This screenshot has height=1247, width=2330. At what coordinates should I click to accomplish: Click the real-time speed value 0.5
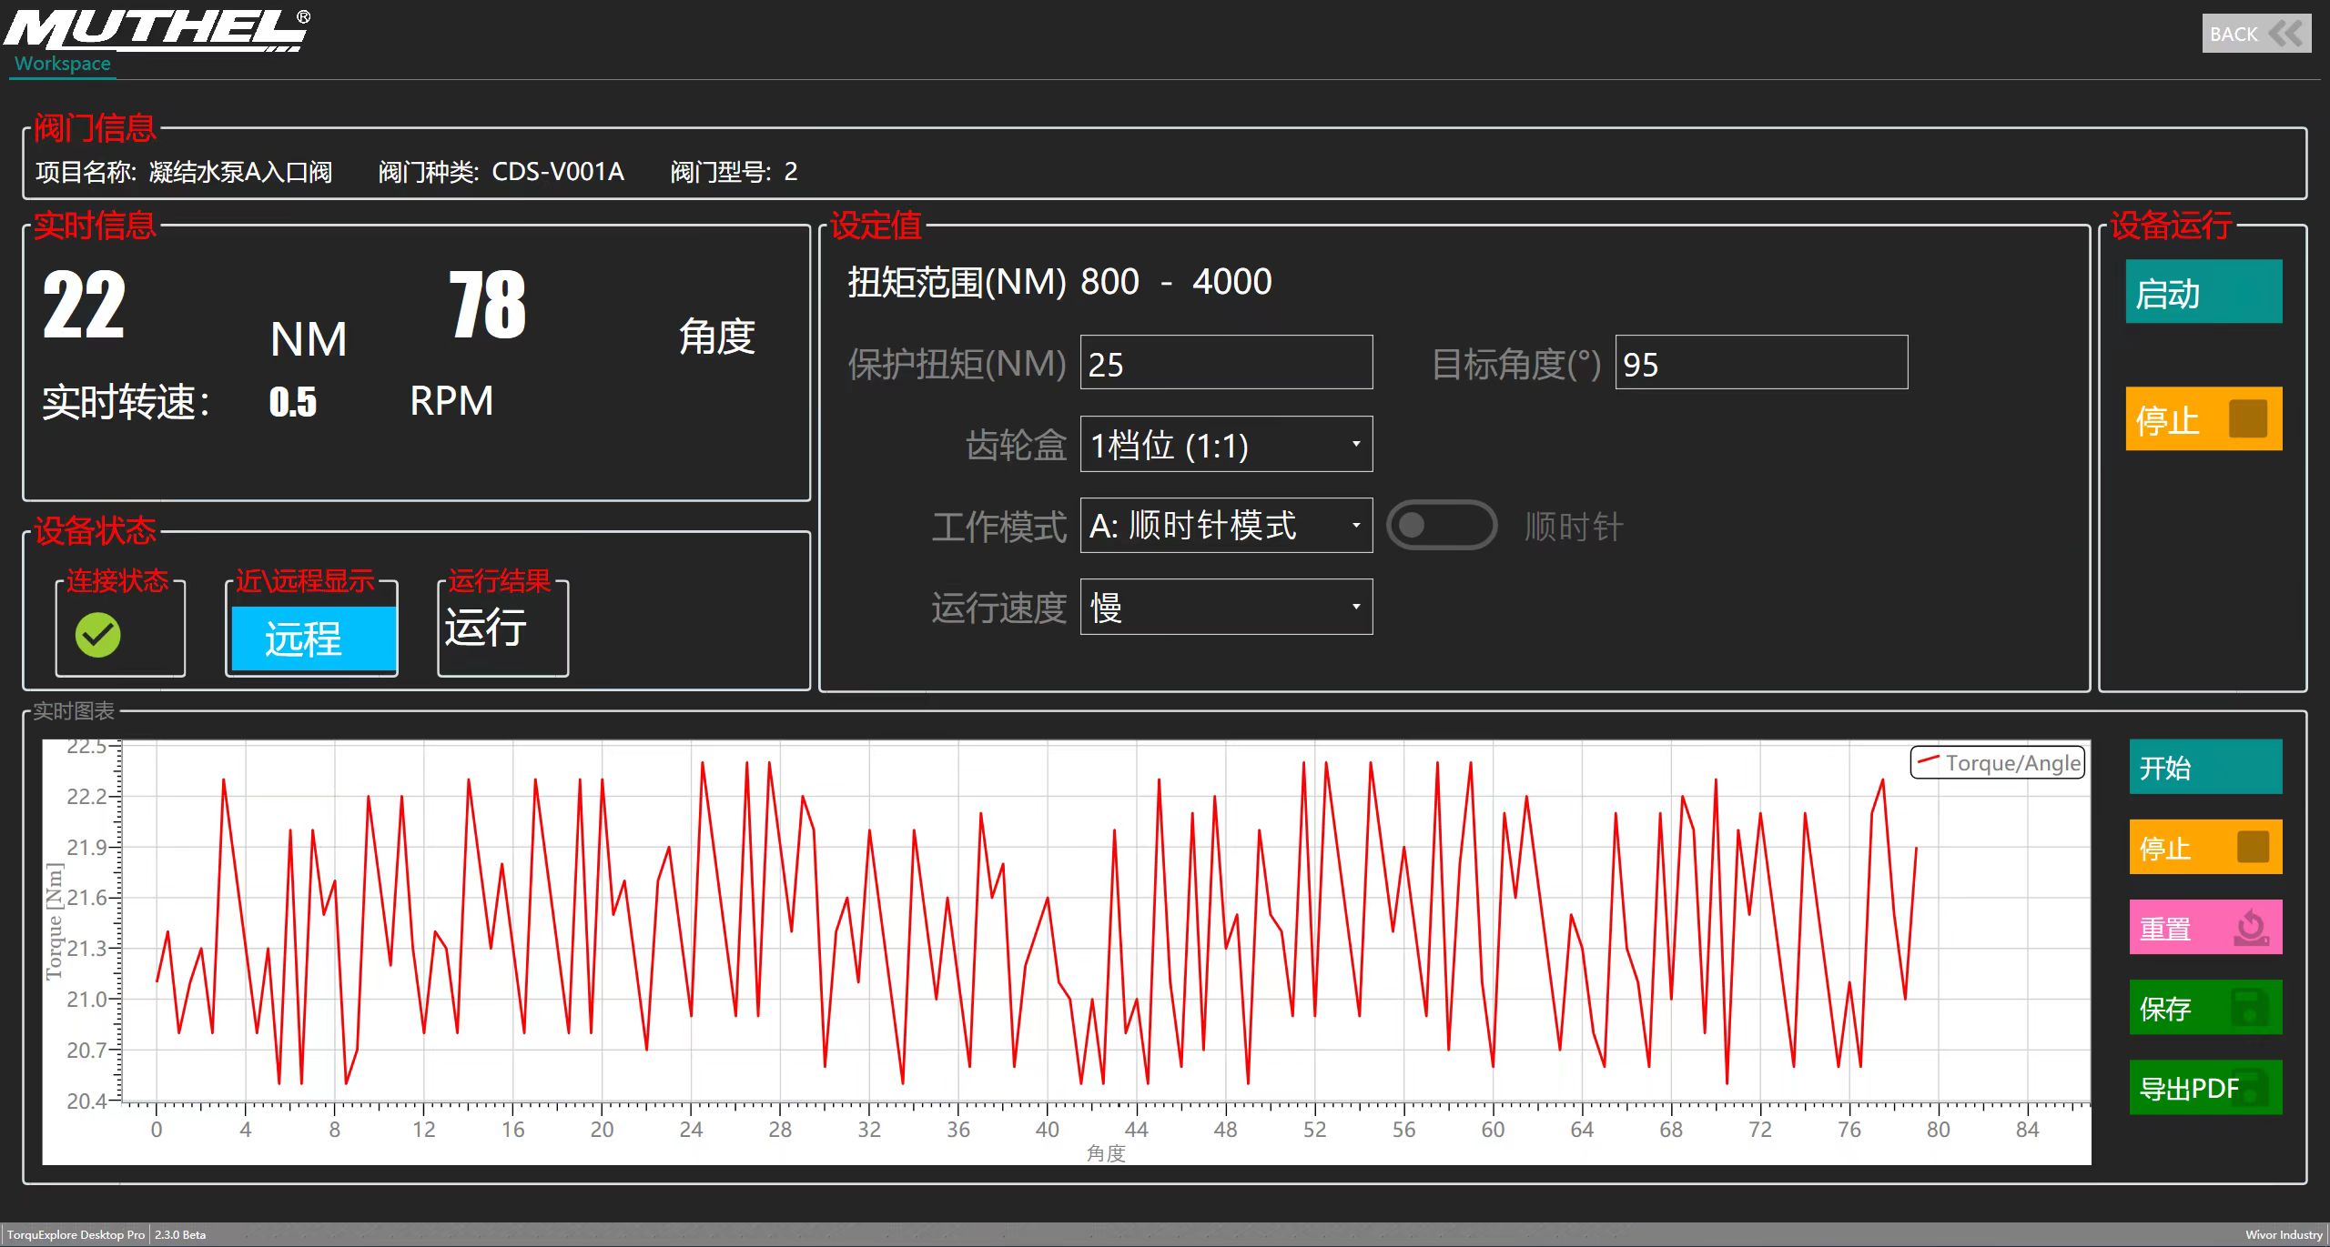[x=293, y=402]
